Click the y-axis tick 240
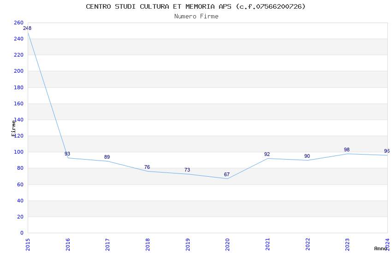392x253 pixels. tap(18, 39)
